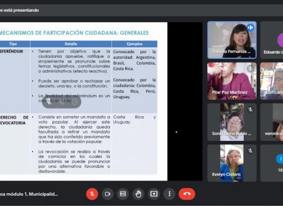Turn on closed captions with the CC button
283x206 pixels.
(123, 194)
